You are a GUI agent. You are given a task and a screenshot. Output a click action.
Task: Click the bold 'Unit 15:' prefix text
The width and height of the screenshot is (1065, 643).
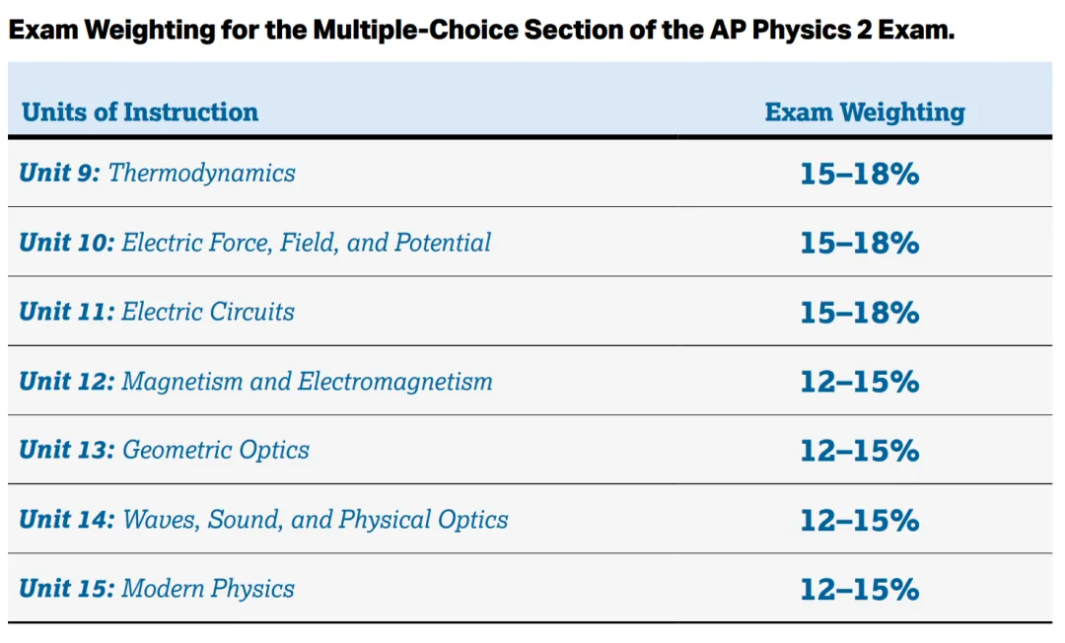point(67,589)
